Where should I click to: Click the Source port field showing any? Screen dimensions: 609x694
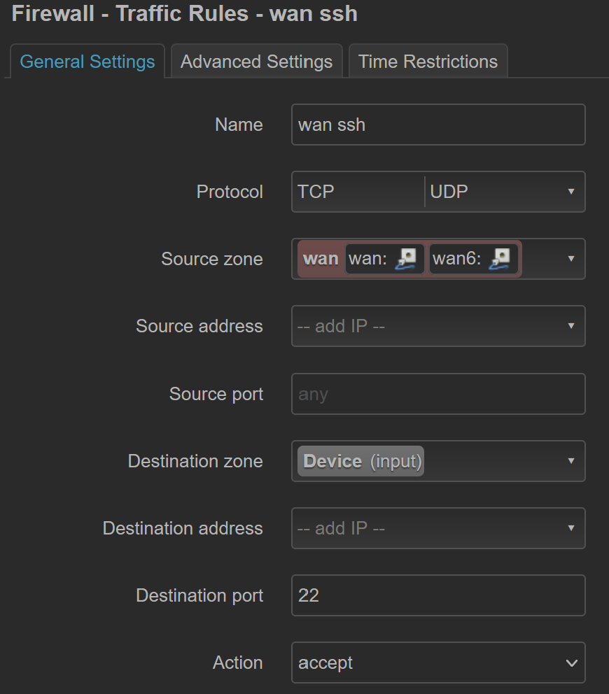438,394
